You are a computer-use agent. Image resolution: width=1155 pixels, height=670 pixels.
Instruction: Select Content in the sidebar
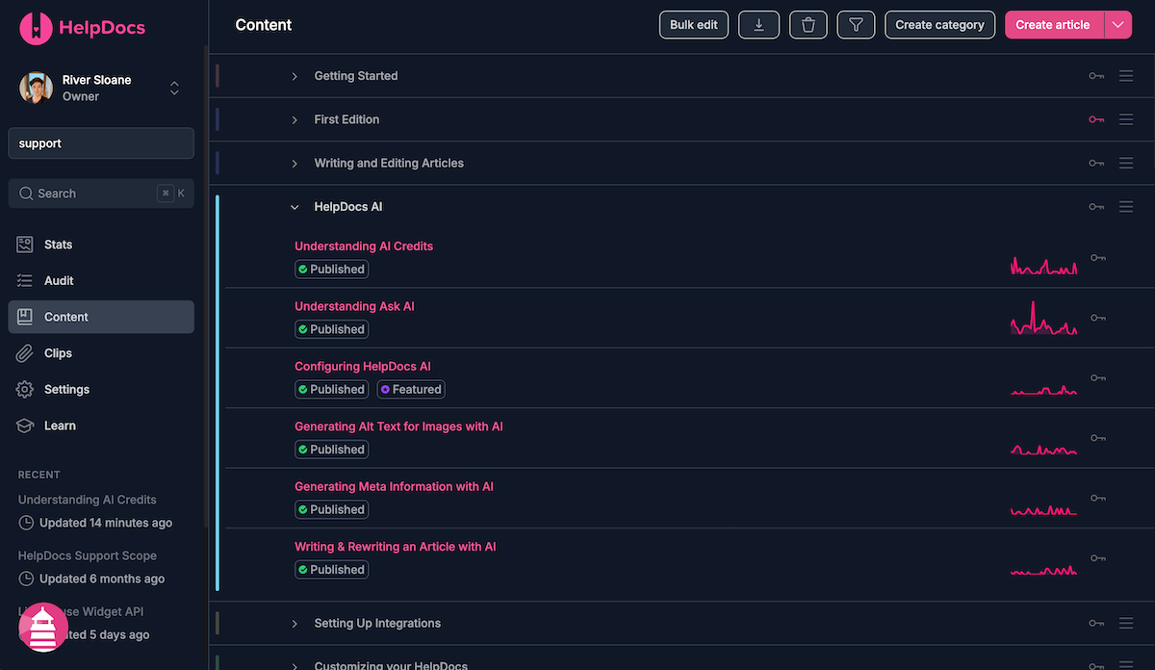101,317
